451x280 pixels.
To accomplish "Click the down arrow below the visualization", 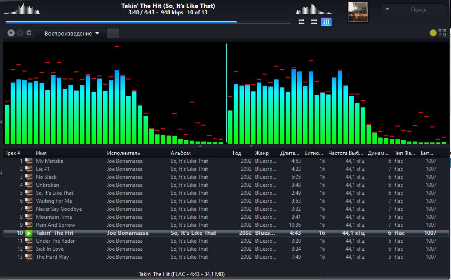I will [251, 146].
